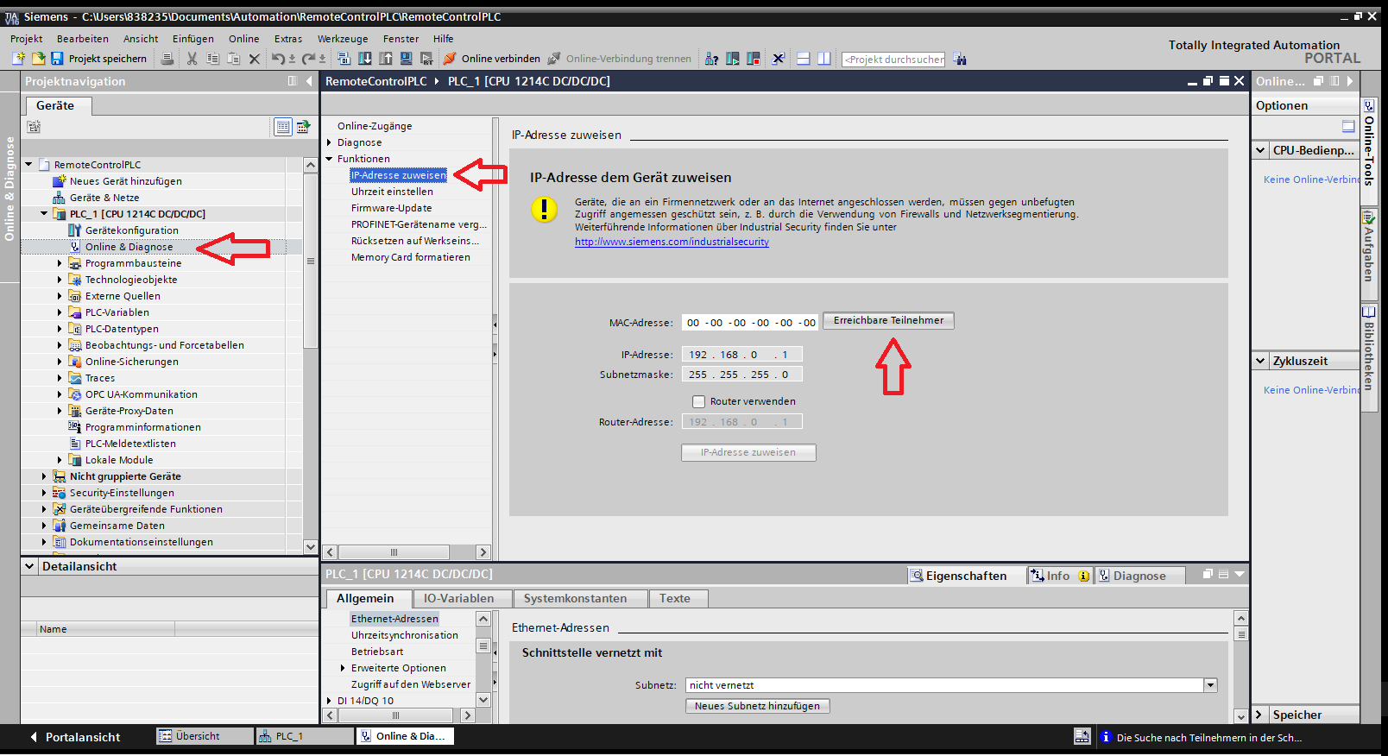The image size is (1388, 756).
Task: Click the open project toolbar icon
Action: coord(38,59)
